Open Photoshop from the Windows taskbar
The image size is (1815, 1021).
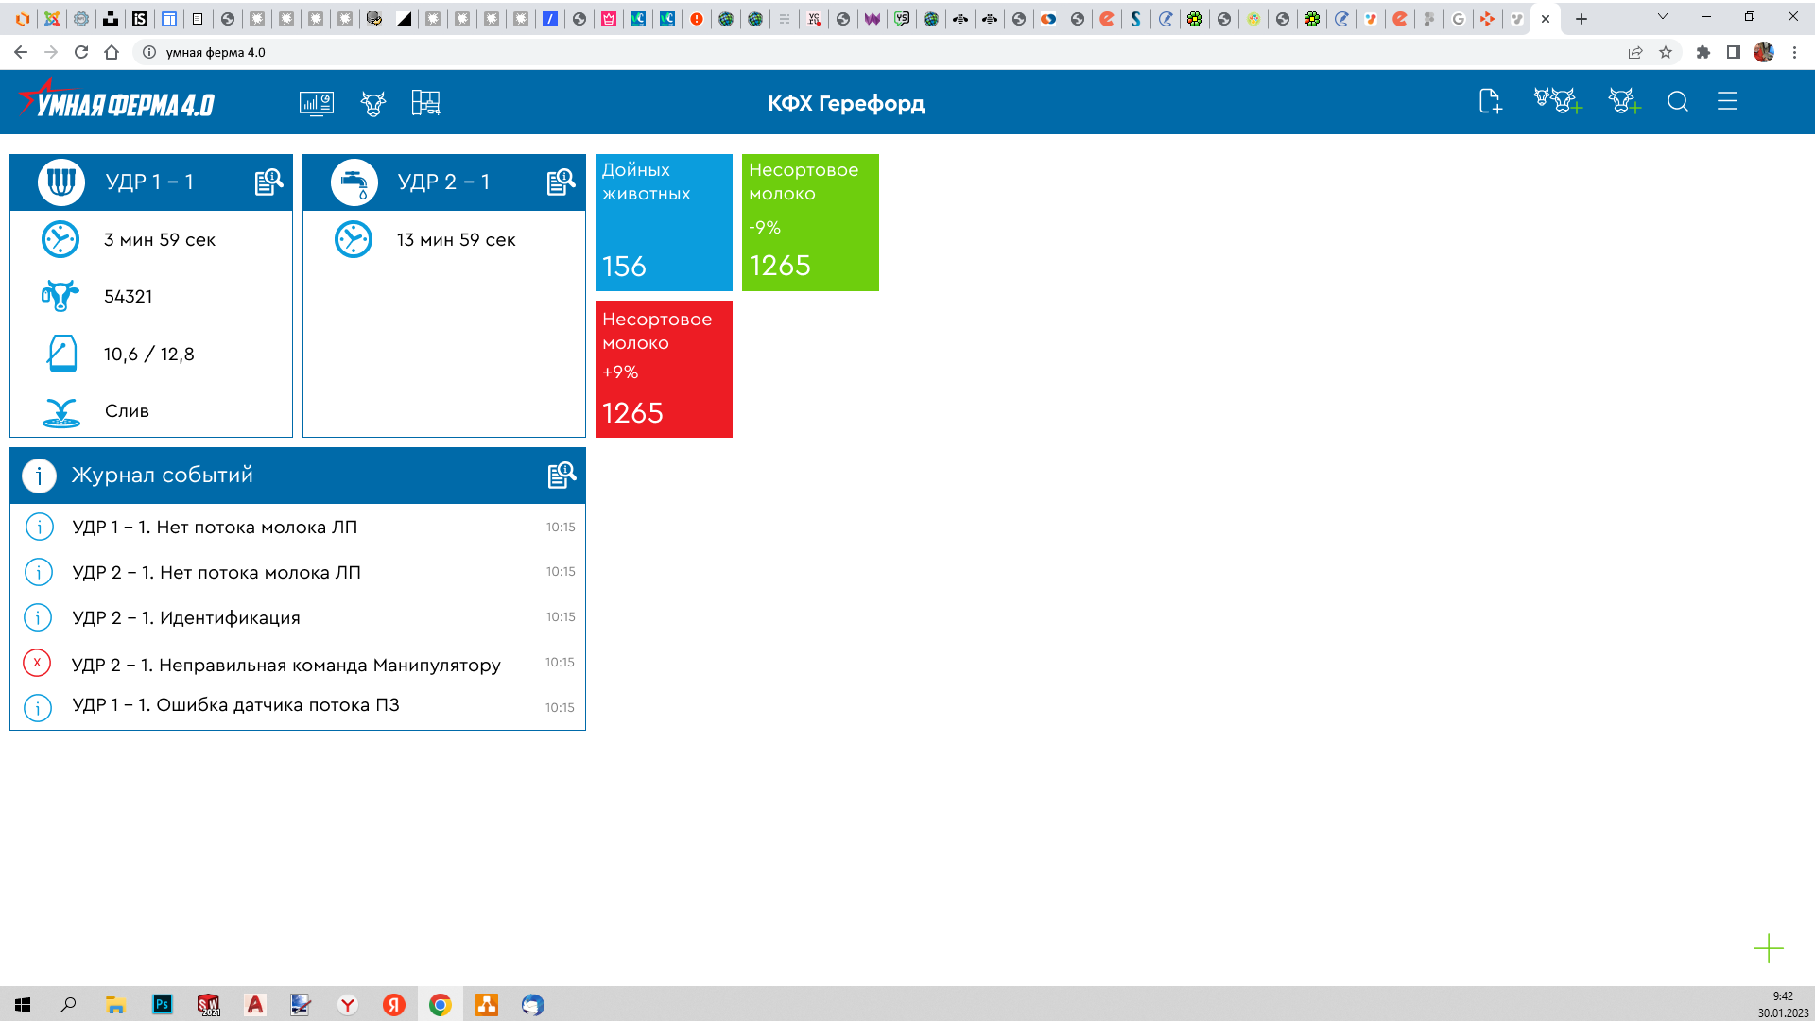click(x=163, y=1004)
